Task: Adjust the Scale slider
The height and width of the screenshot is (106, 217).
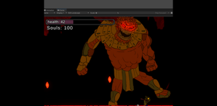Action: pos(106,13)
